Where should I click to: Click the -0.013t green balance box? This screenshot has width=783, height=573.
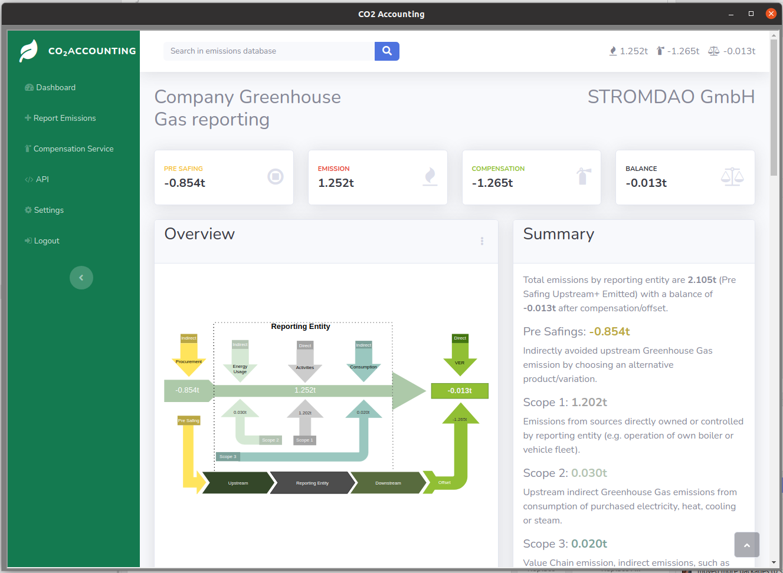(x=460, y=391)
